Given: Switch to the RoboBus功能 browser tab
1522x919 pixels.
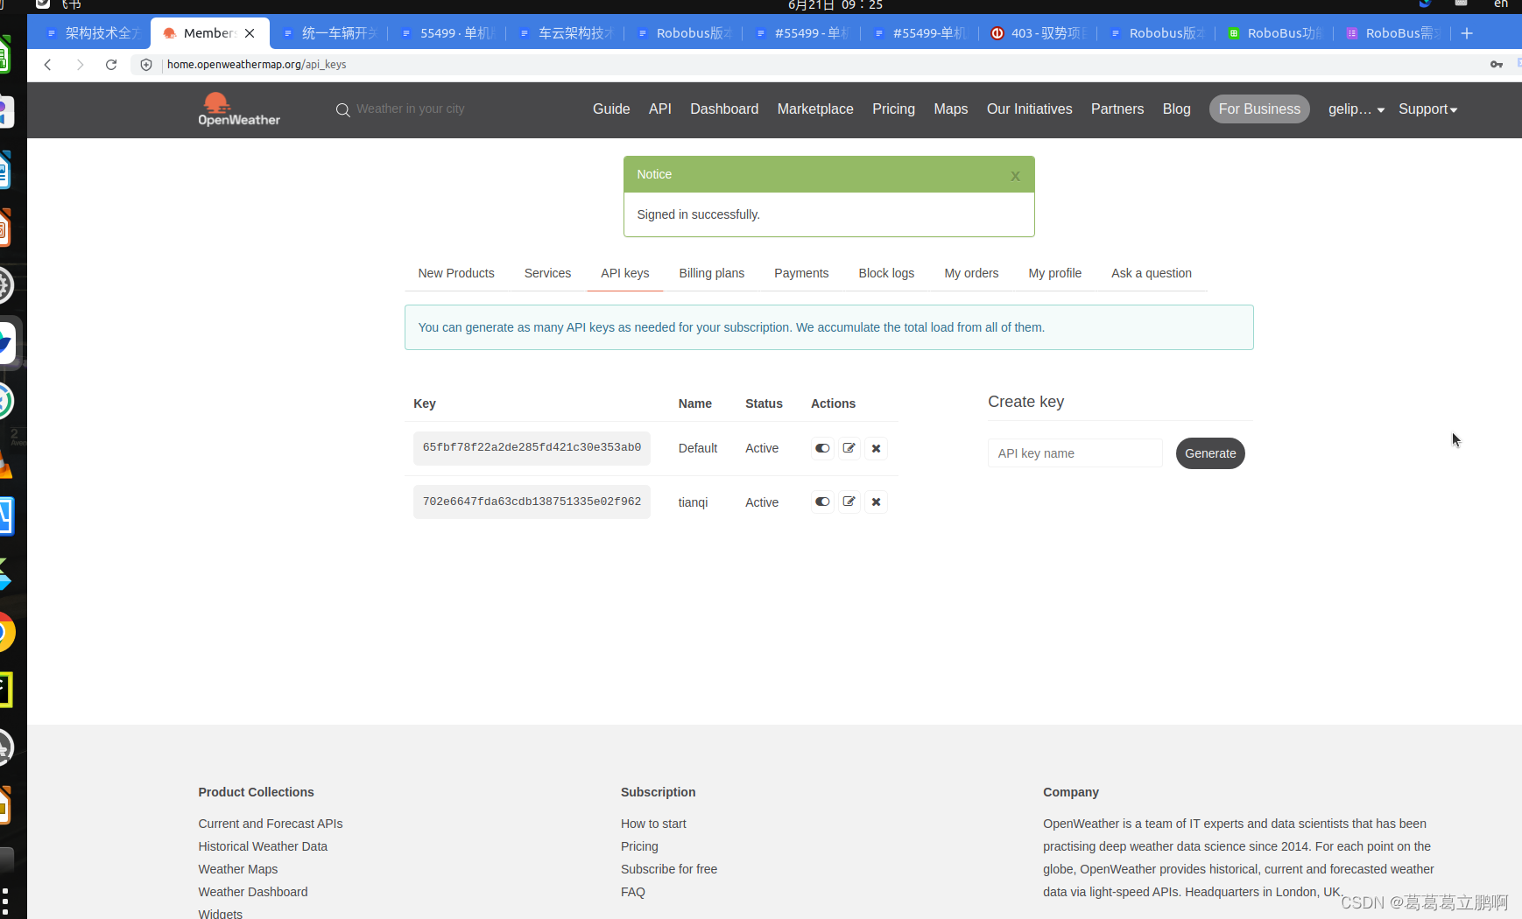Looking at the screenshot, I should 1275,33.
